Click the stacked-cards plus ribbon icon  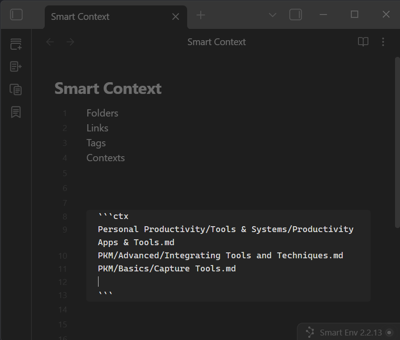[16, 44]
